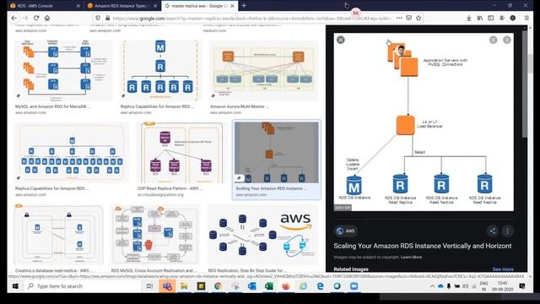Image resolution: width=540 pixels, height=304 pixels.
Task: Open the Firefox downloads arrow
Action: tap(469, 18)
